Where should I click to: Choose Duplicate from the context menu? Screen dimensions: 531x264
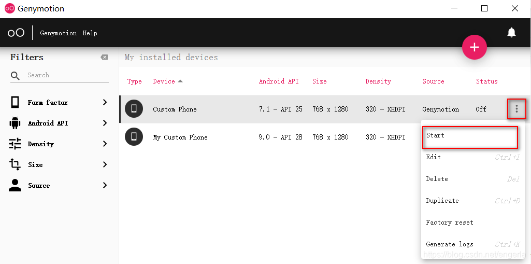coord(473,201)
